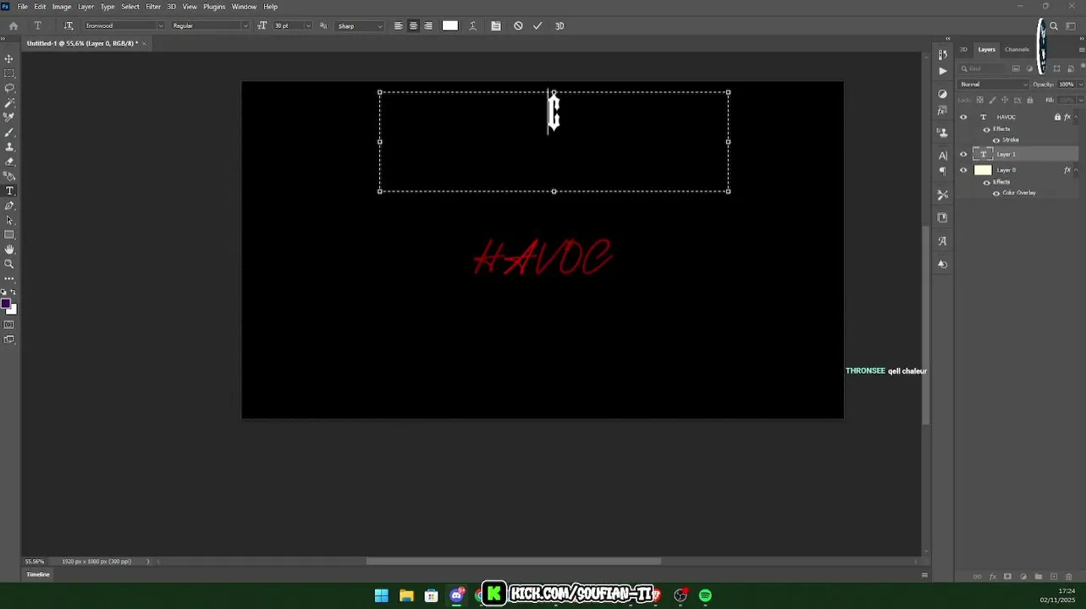Screen dimensions: 1086x609
Task: Change the screen mode
Action: 9,340
